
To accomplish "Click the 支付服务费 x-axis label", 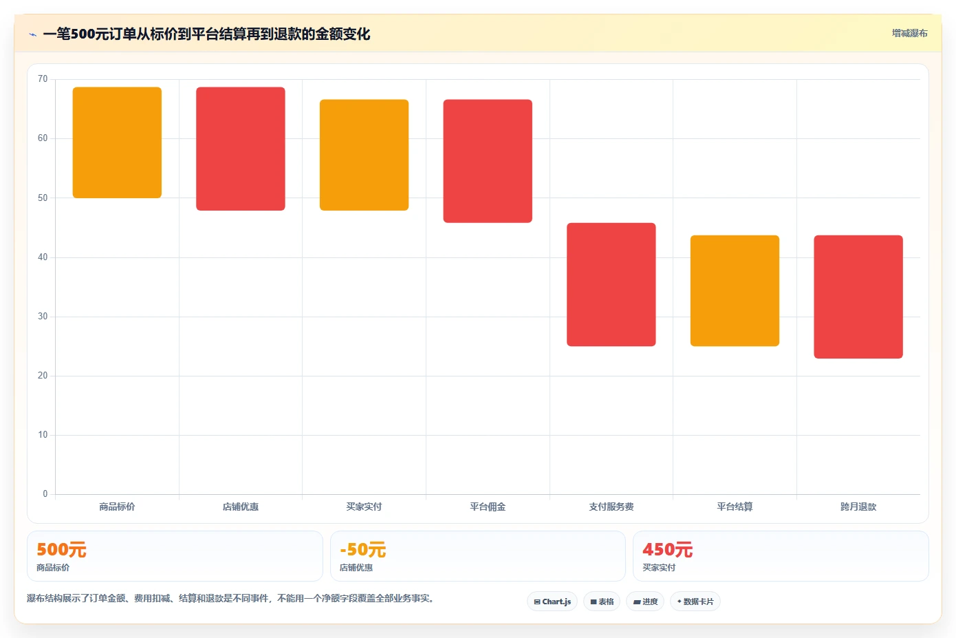I will click(611, 507).
